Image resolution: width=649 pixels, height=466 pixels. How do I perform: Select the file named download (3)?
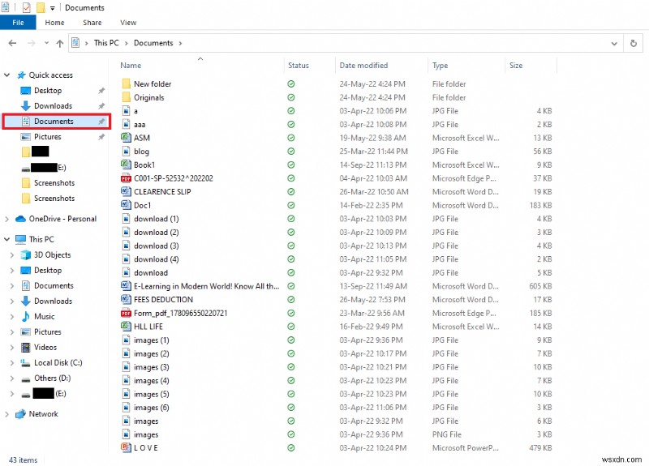[156, 246]
